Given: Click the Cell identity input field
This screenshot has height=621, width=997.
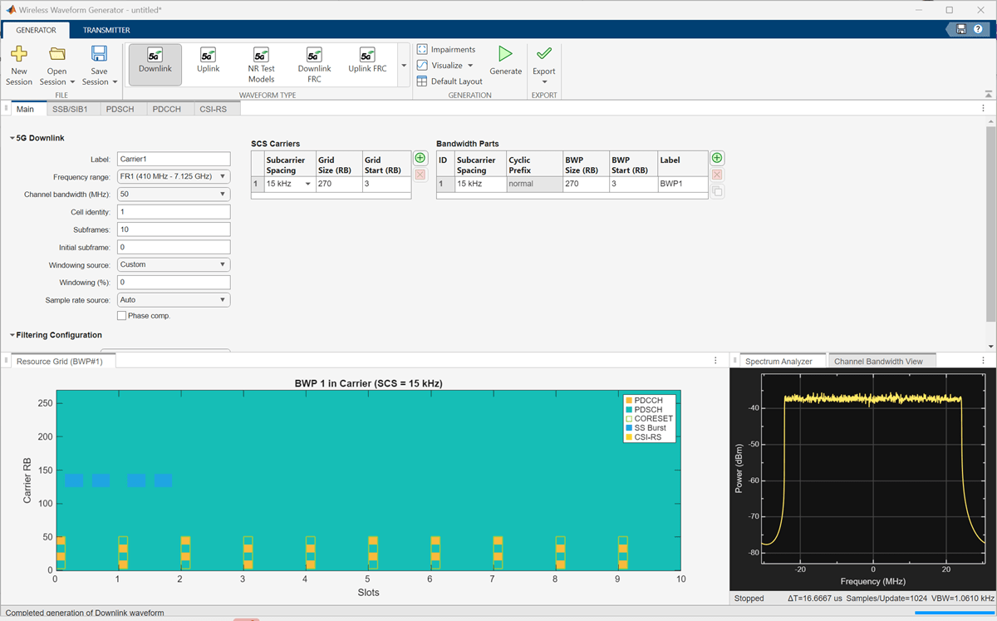Looking at the screenshot, I should pyautogui.click(x=174, y=212).
